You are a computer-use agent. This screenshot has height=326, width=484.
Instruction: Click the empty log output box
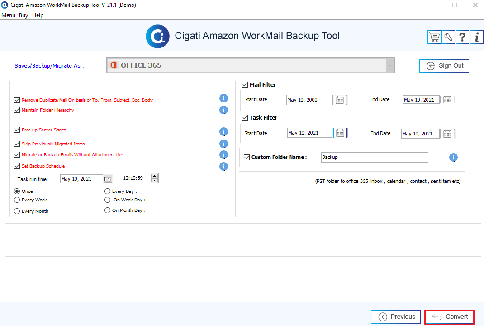pos(243,276)
